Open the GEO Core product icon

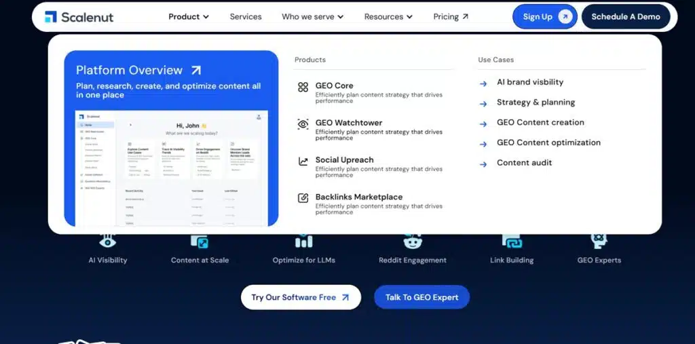303,87
